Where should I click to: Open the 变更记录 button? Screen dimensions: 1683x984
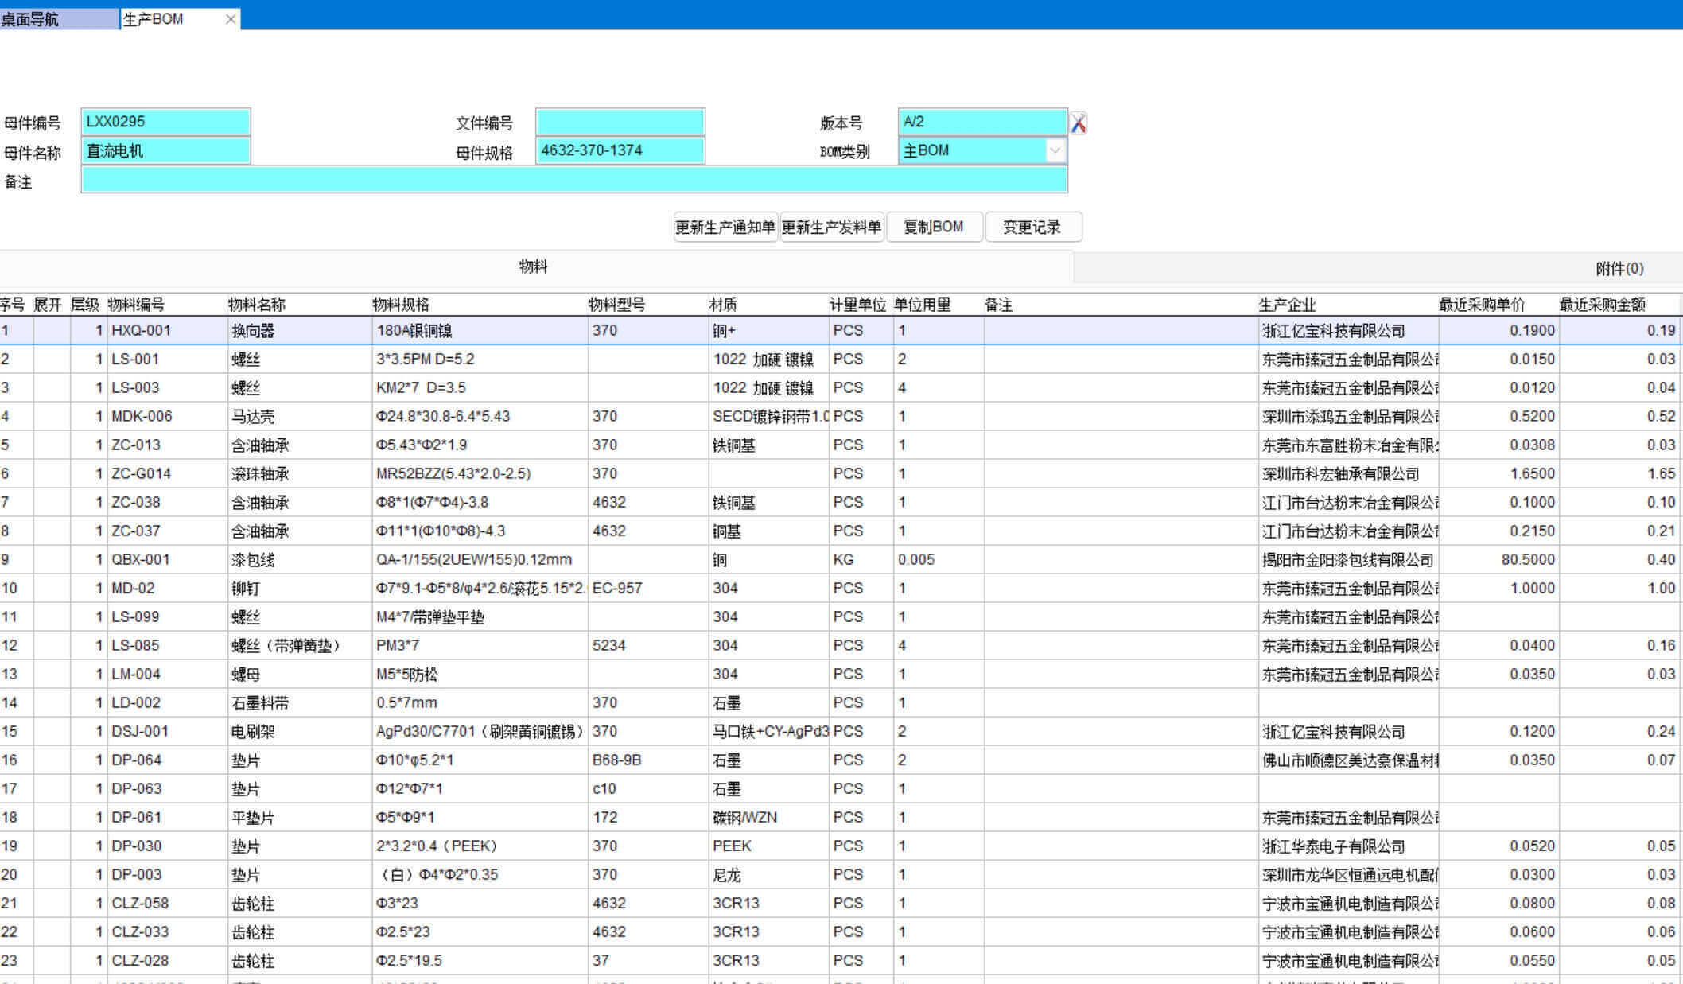pos(1032,228)
